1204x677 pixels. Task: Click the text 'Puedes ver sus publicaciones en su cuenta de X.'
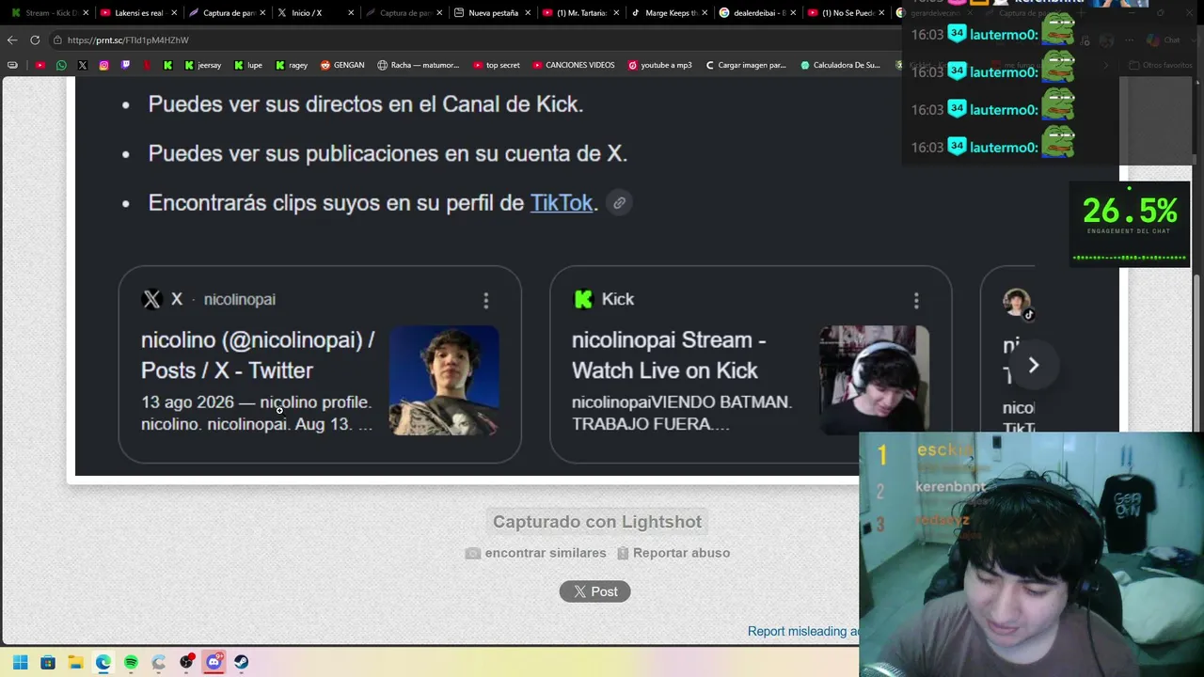(388, 154)
